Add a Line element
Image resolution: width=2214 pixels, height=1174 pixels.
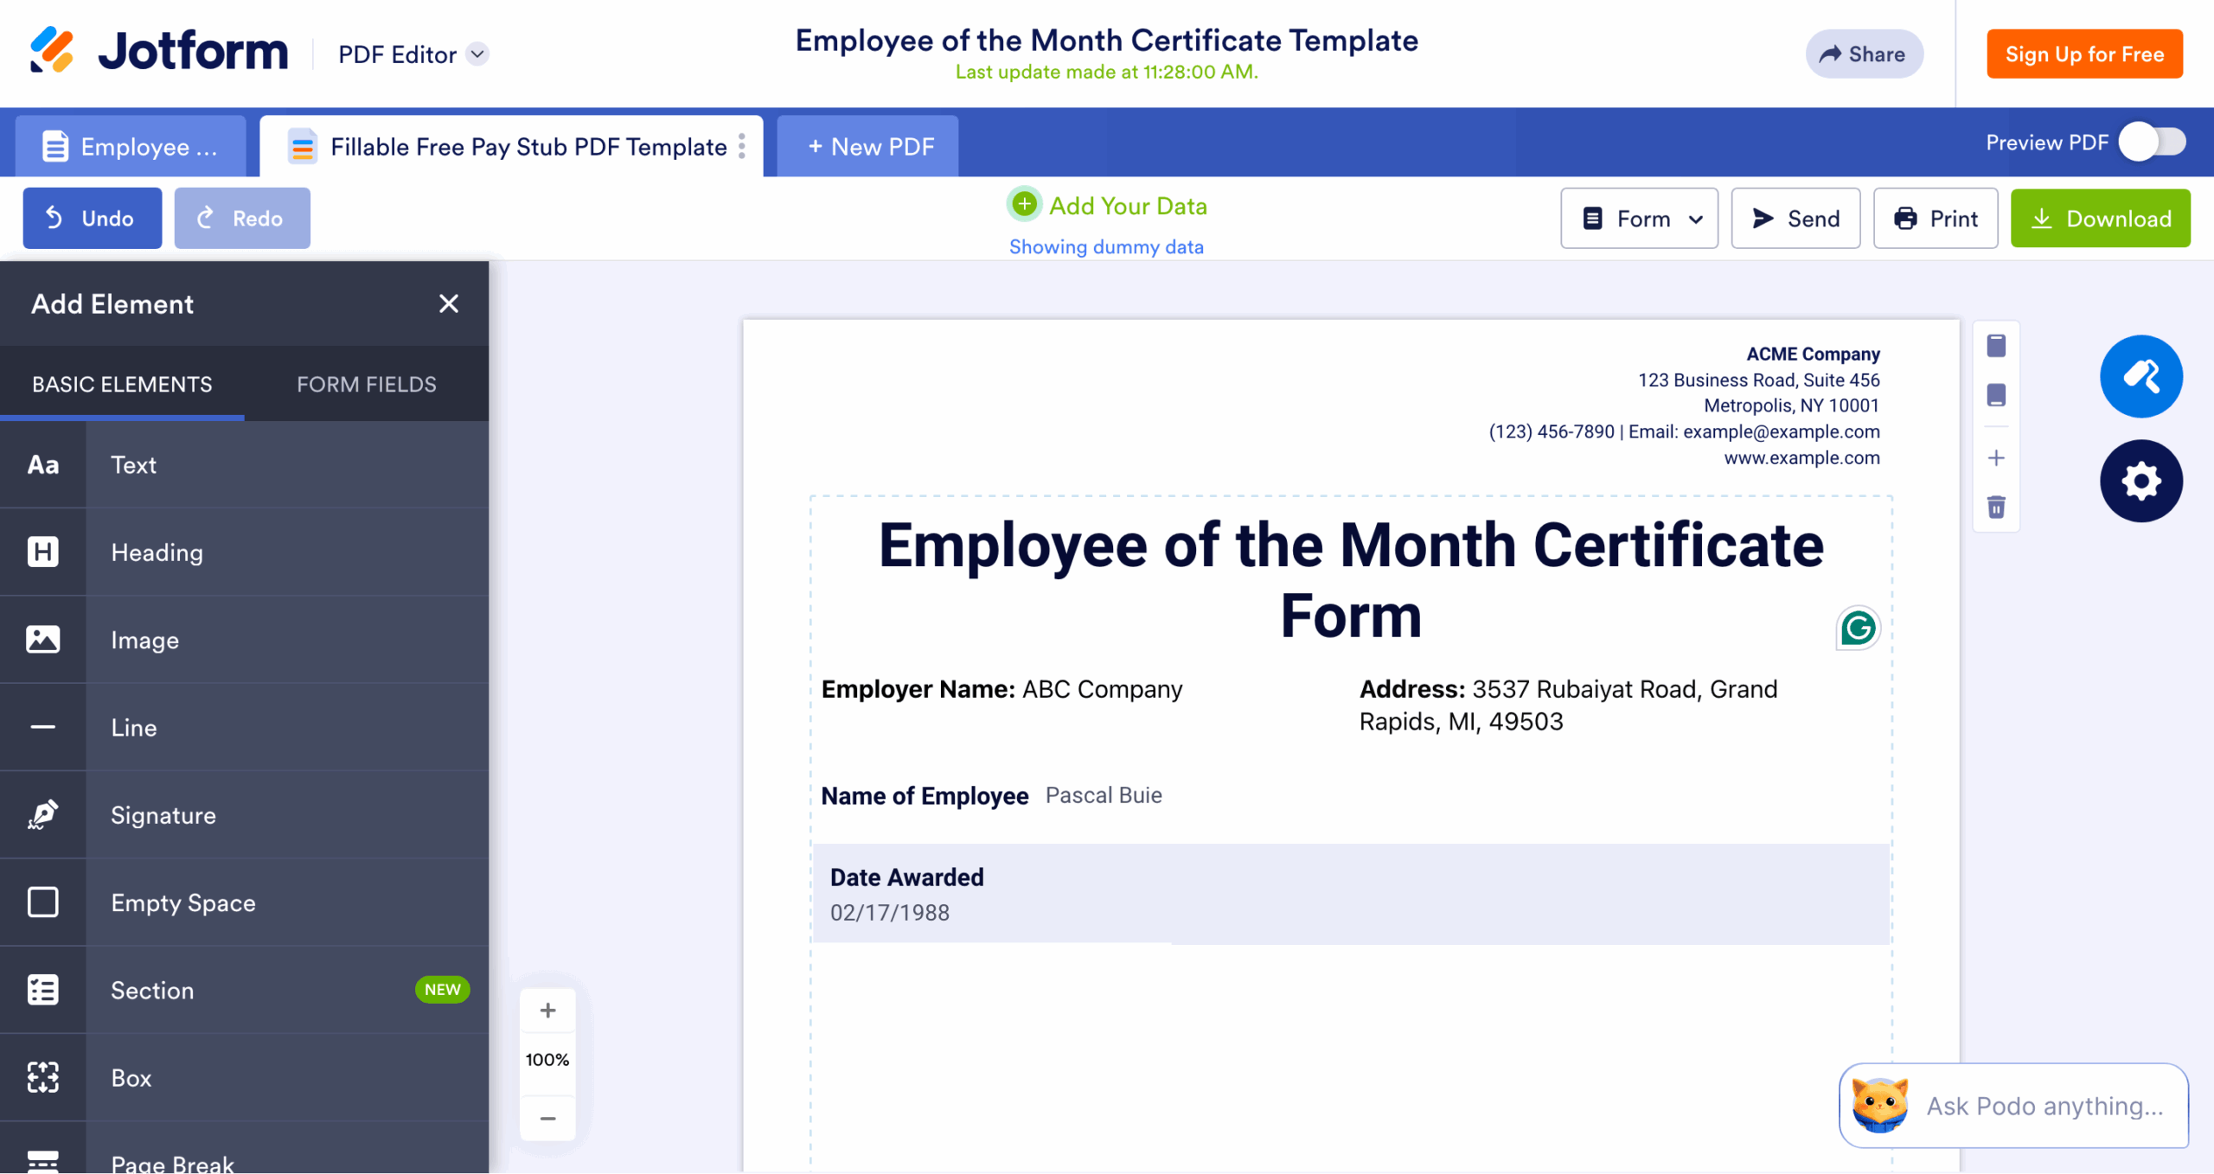coord(244,727)
